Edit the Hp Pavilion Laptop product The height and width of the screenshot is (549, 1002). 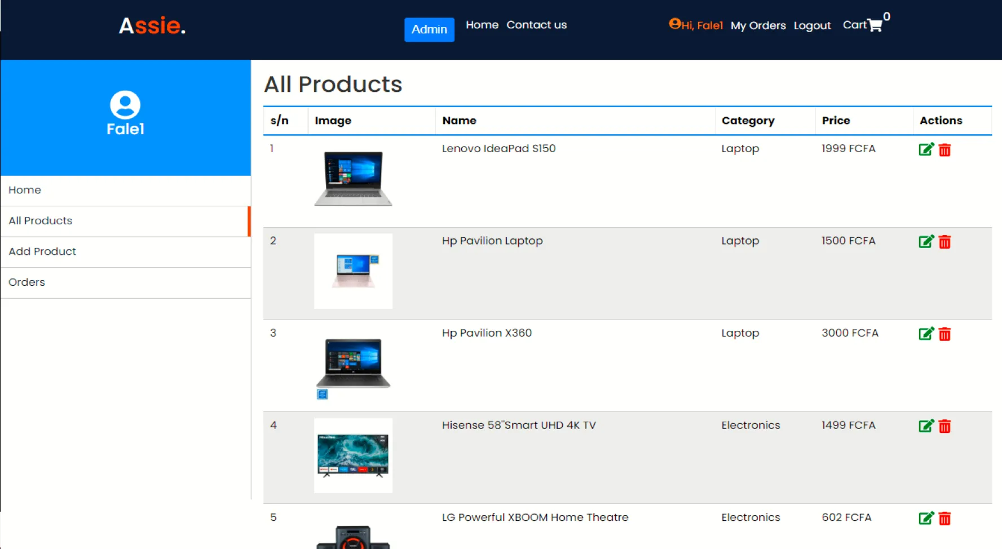(926, 242)
